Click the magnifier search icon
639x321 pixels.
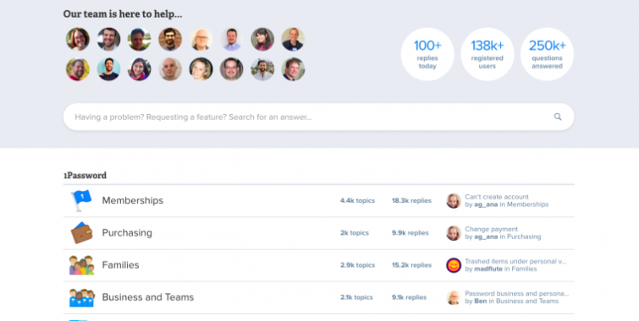pyautogui.click(x=558, y=117)
